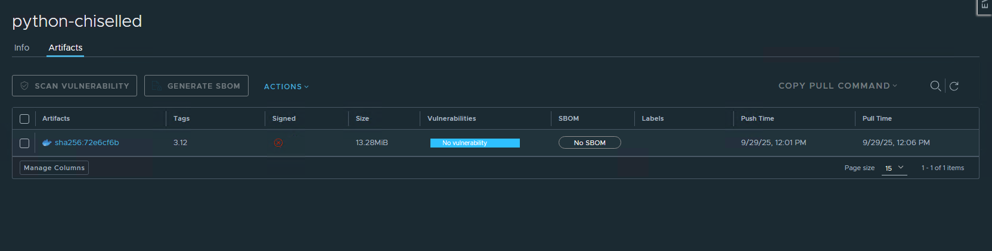Click the red not-signed status icon
The height and width of the screenshot is (251, 992).
pyautogui.click(x=278, y=143)
